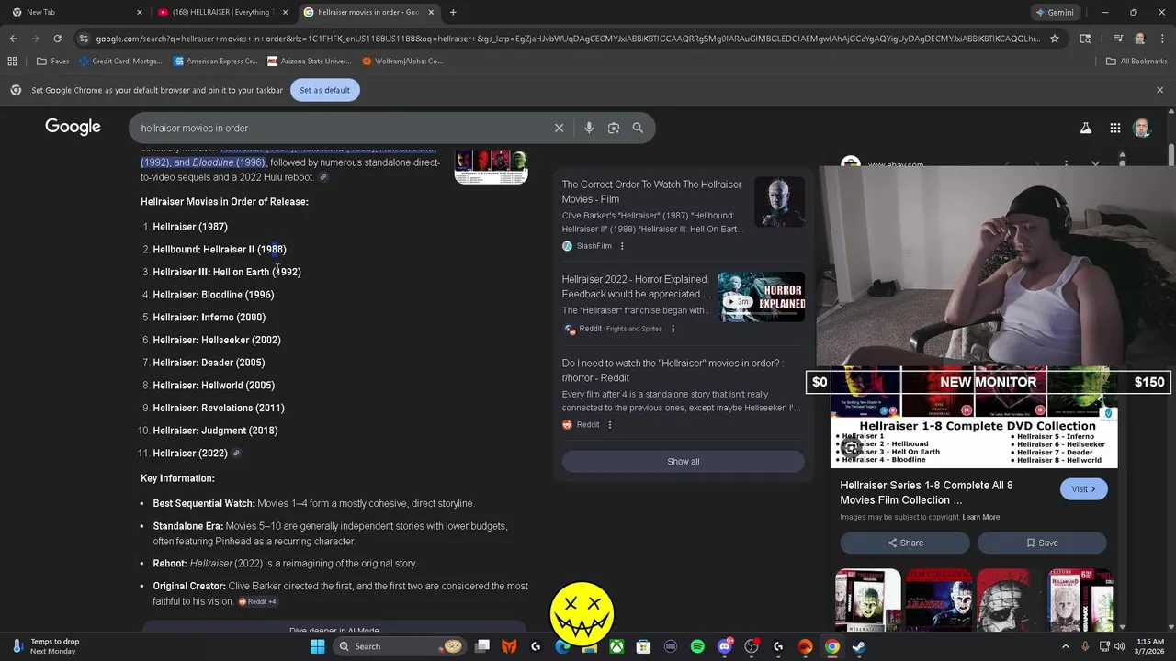Viewport: 1176px width, 661px height.
Task: Click the Set as default button
Action: point(324,90)
